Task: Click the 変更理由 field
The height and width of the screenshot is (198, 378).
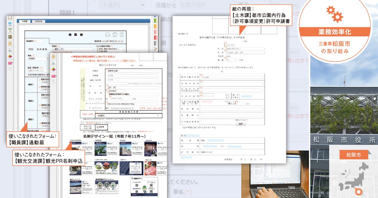Action: point(232,115)
